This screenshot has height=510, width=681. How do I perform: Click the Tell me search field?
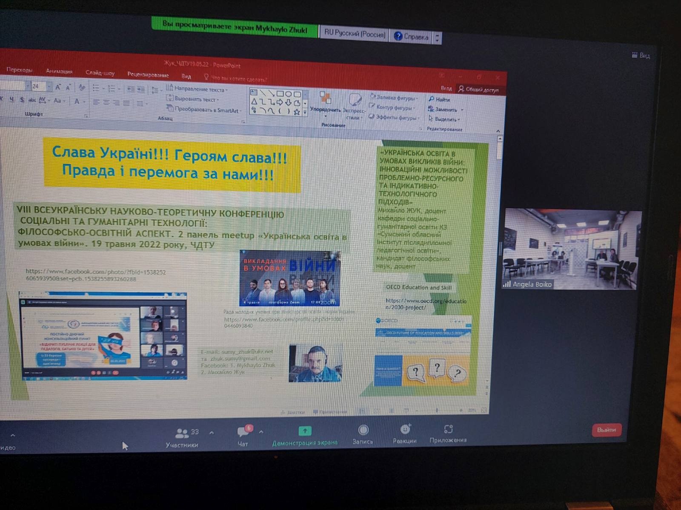click(x=235, y=79)
